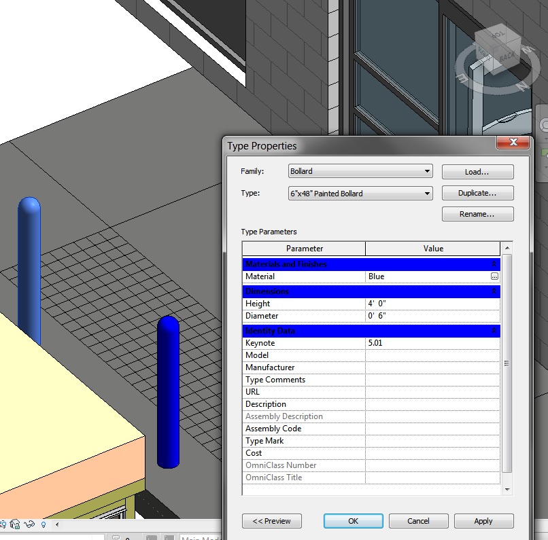Click the TOP face of the ViewCube
The width and height of the screenshot is (548, 540).
click(x=498, y=35)
